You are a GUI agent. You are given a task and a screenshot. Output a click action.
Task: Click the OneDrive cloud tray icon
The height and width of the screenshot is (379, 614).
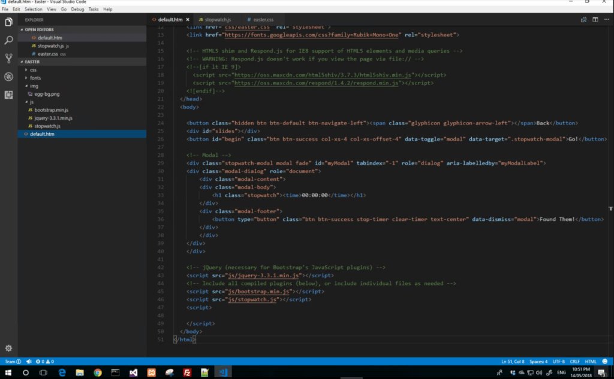click(522, 372)
